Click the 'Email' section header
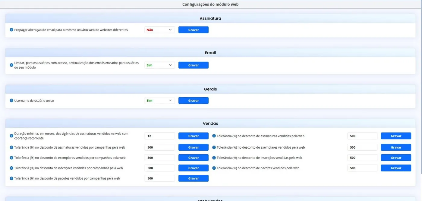This screenshot has height=201, width=422. (x=210, y=53)
